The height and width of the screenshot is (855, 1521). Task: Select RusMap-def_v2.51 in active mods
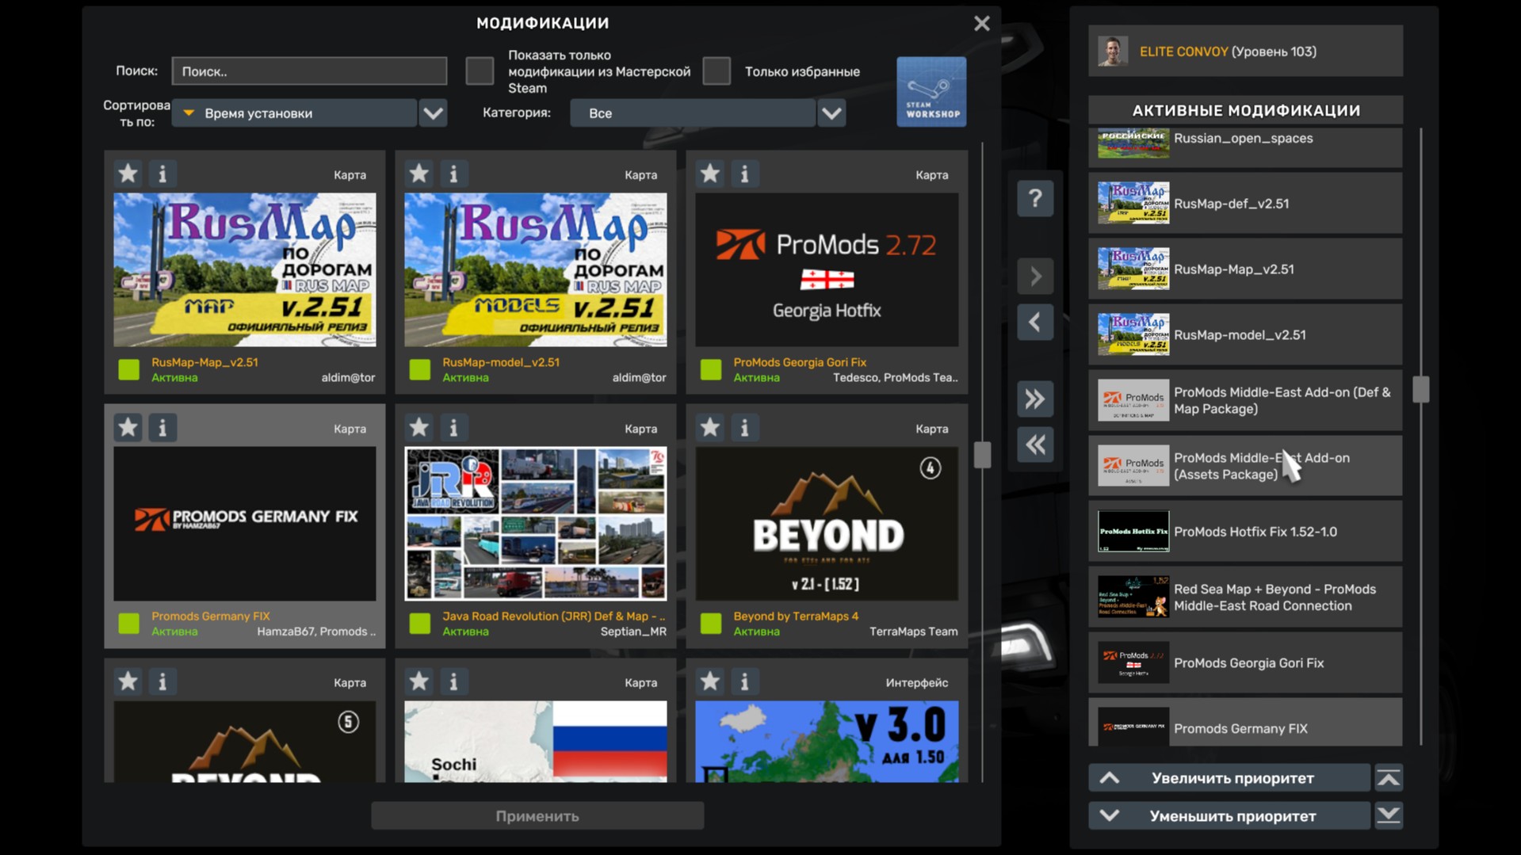click(1245, 204)
